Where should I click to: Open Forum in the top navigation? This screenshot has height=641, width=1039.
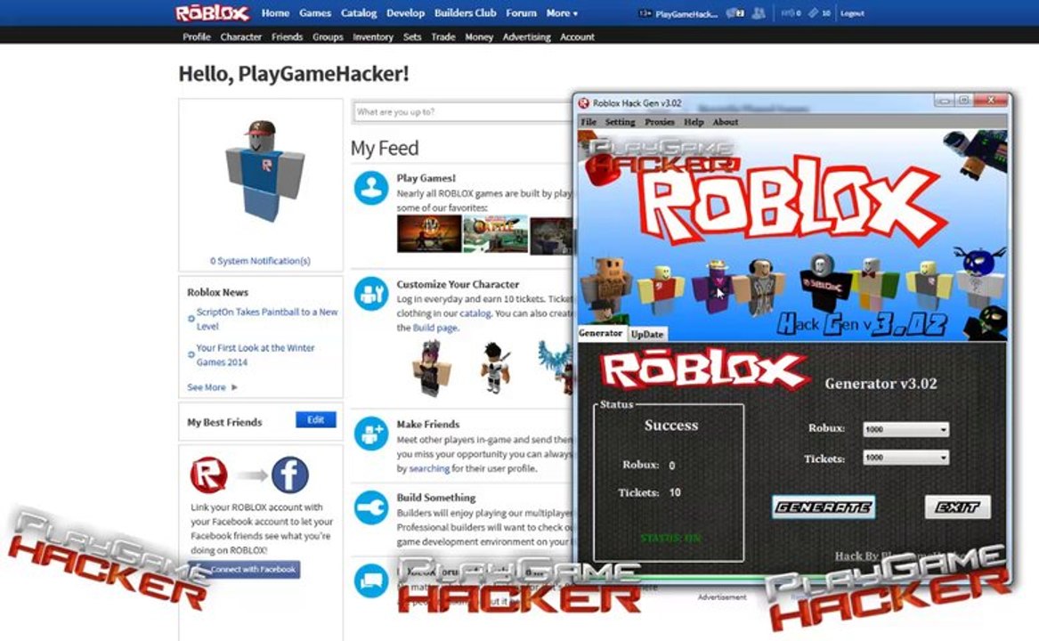coord(522,13)
